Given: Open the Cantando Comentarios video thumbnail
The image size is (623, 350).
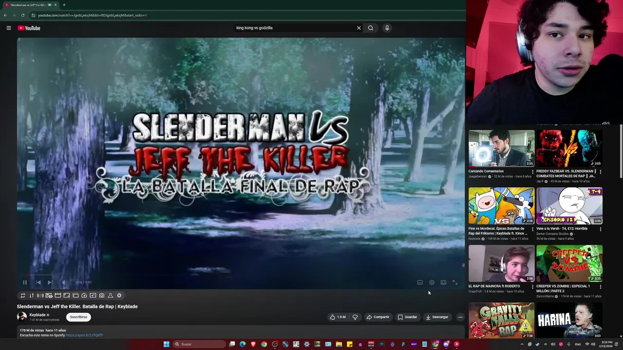Looking at the screenshot, I should 501,148.
